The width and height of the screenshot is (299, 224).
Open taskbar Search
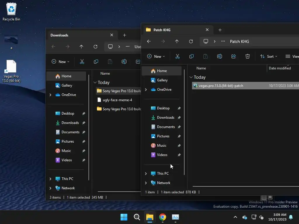click(137, 217)
